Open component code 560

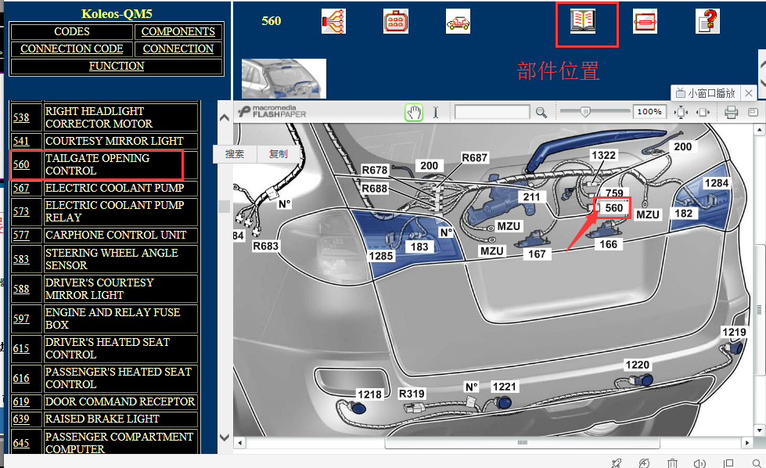(21, 164)
